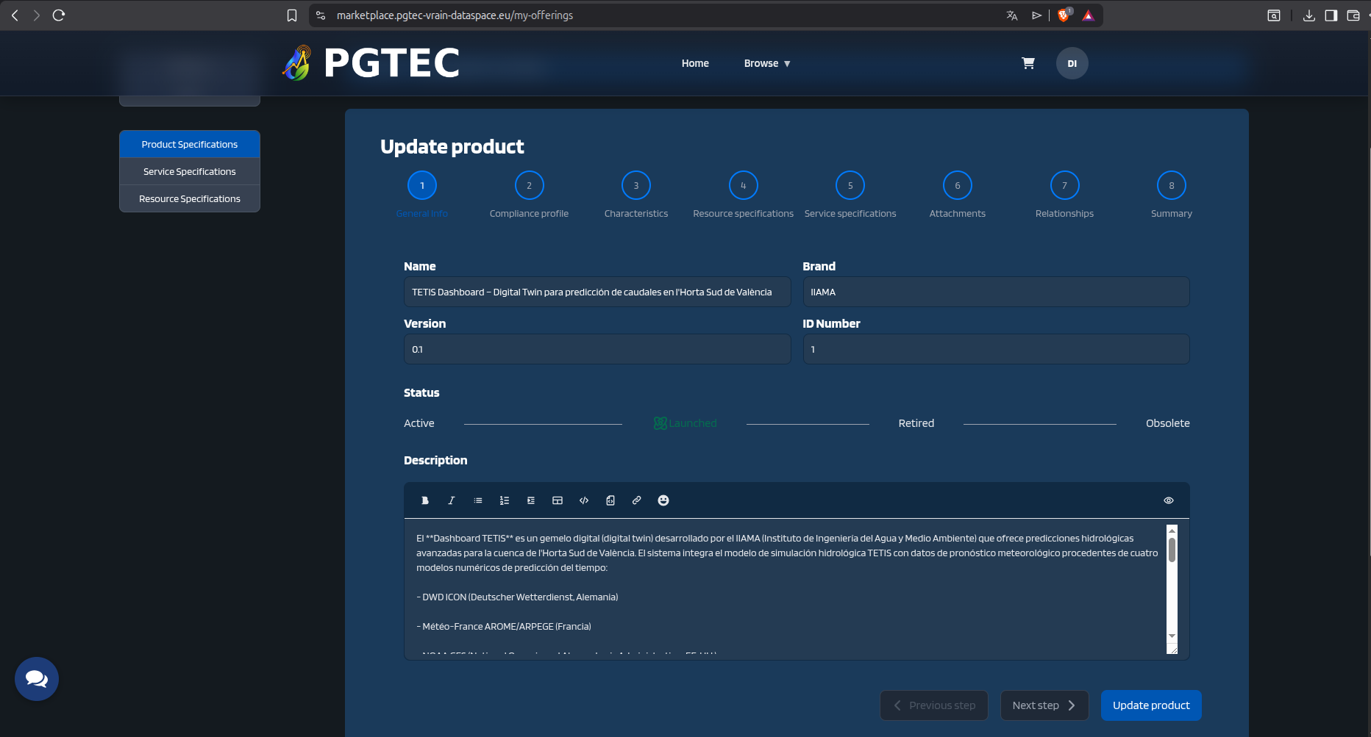Click the send/share icon in address bar
This screenshot has width=1371, height=737.
click(x=1037, y=15)
